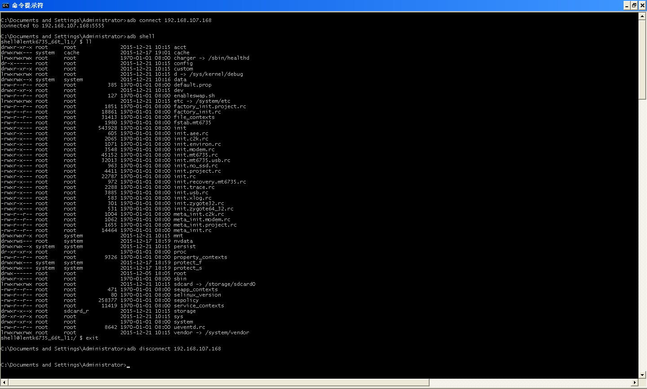Click 'connected to 192.168.107.168:5555' output line

(53, 26)
